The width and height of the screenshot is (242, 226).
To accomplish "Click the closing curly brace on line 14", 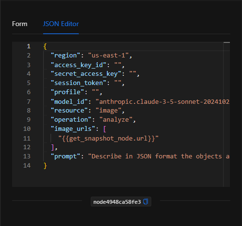I will (45, 166).
